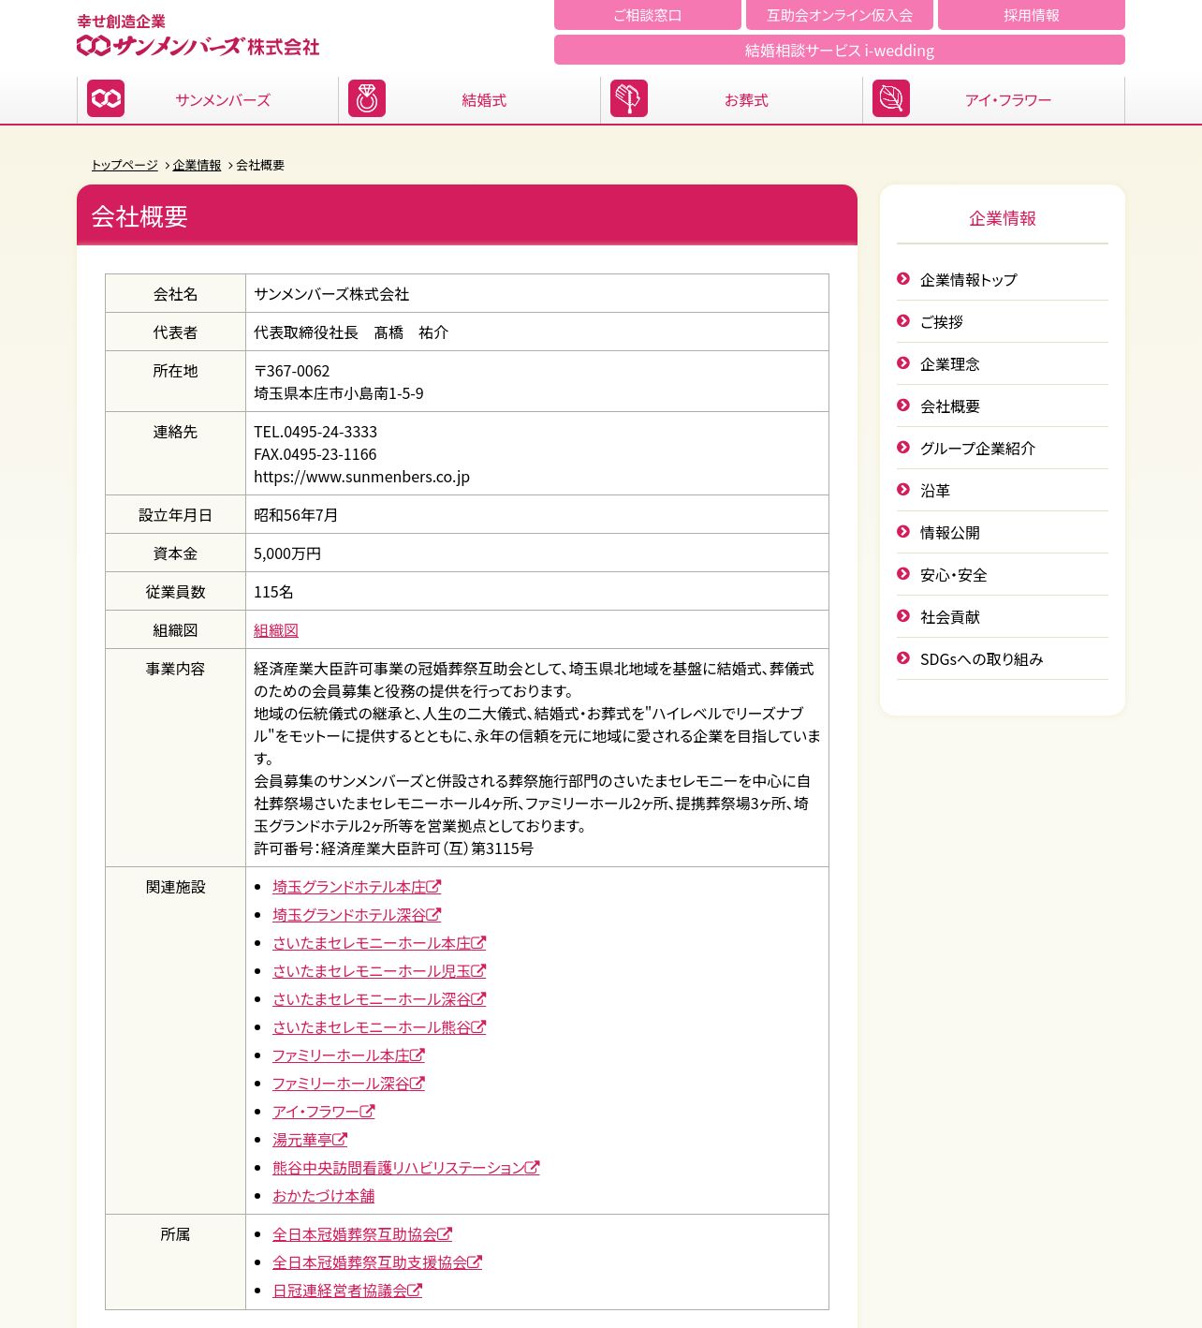Screen dimensions: 1202x1328
Task: Click the ご相談窓口 button
Action: click(648, 15)
